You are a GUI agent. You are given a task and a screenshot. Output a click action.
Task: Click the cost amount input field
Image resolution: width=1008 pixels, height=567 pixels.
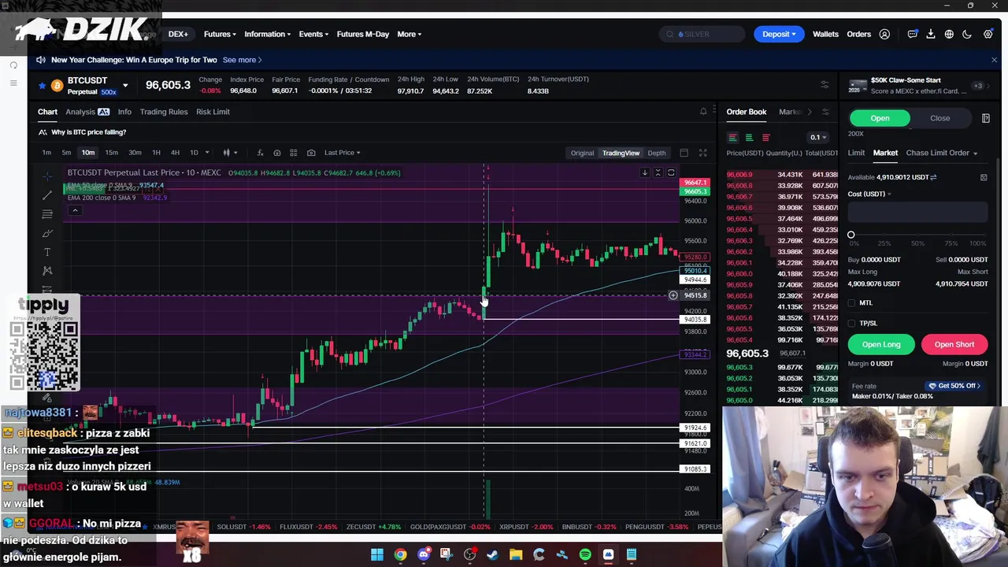917,211
